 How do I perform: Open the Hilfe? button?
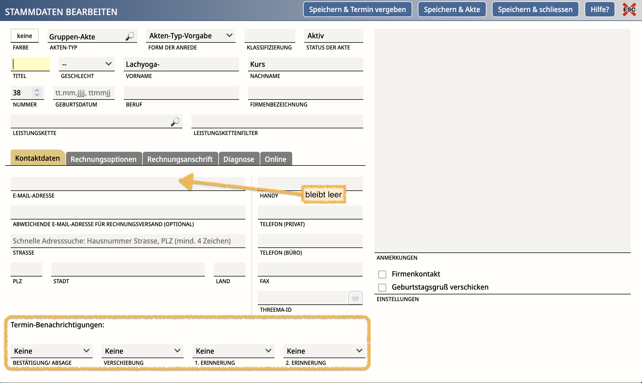(600, 10)
